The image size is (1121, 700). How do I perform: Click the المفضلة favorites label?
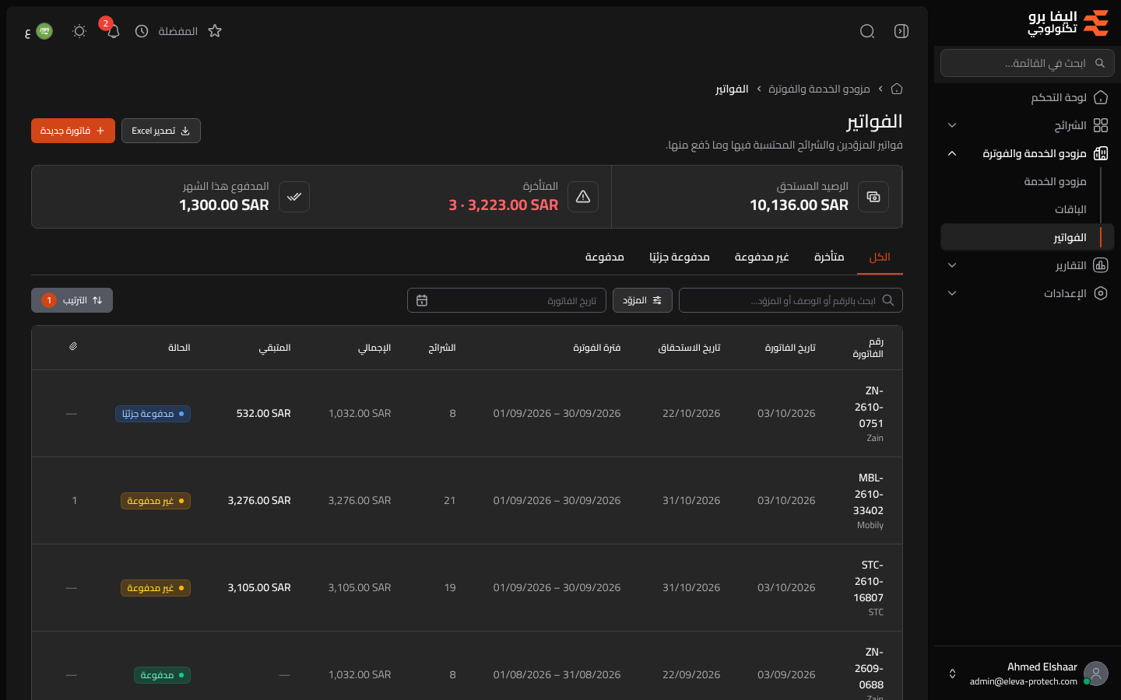point(177,31)
